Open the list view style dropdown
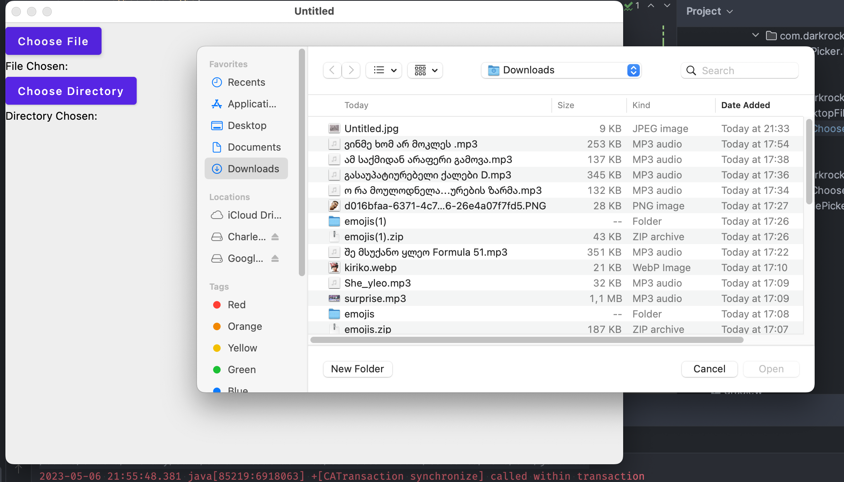The height and width of the screenshot is (482, 844). coord(383,70)
